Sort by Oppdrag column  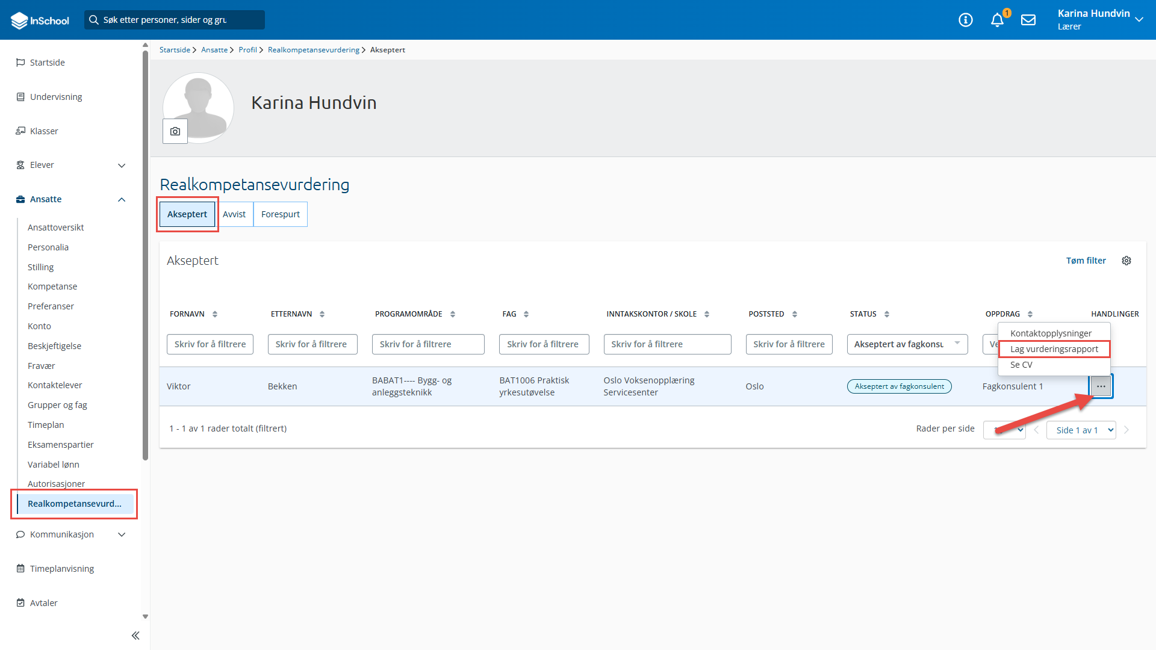(1030, 314)
